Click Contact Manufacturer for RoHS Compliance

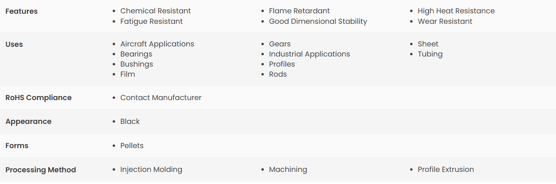tap(161, 98)
